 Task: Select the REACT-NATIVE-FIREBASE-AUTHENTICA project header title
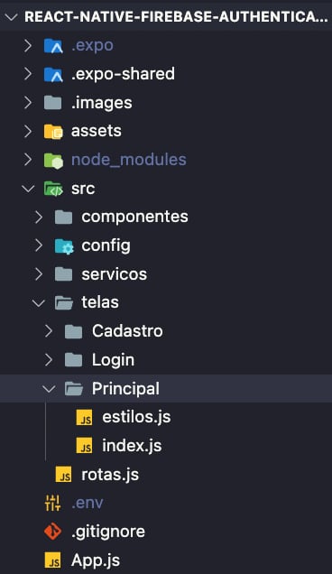(176, 17)
